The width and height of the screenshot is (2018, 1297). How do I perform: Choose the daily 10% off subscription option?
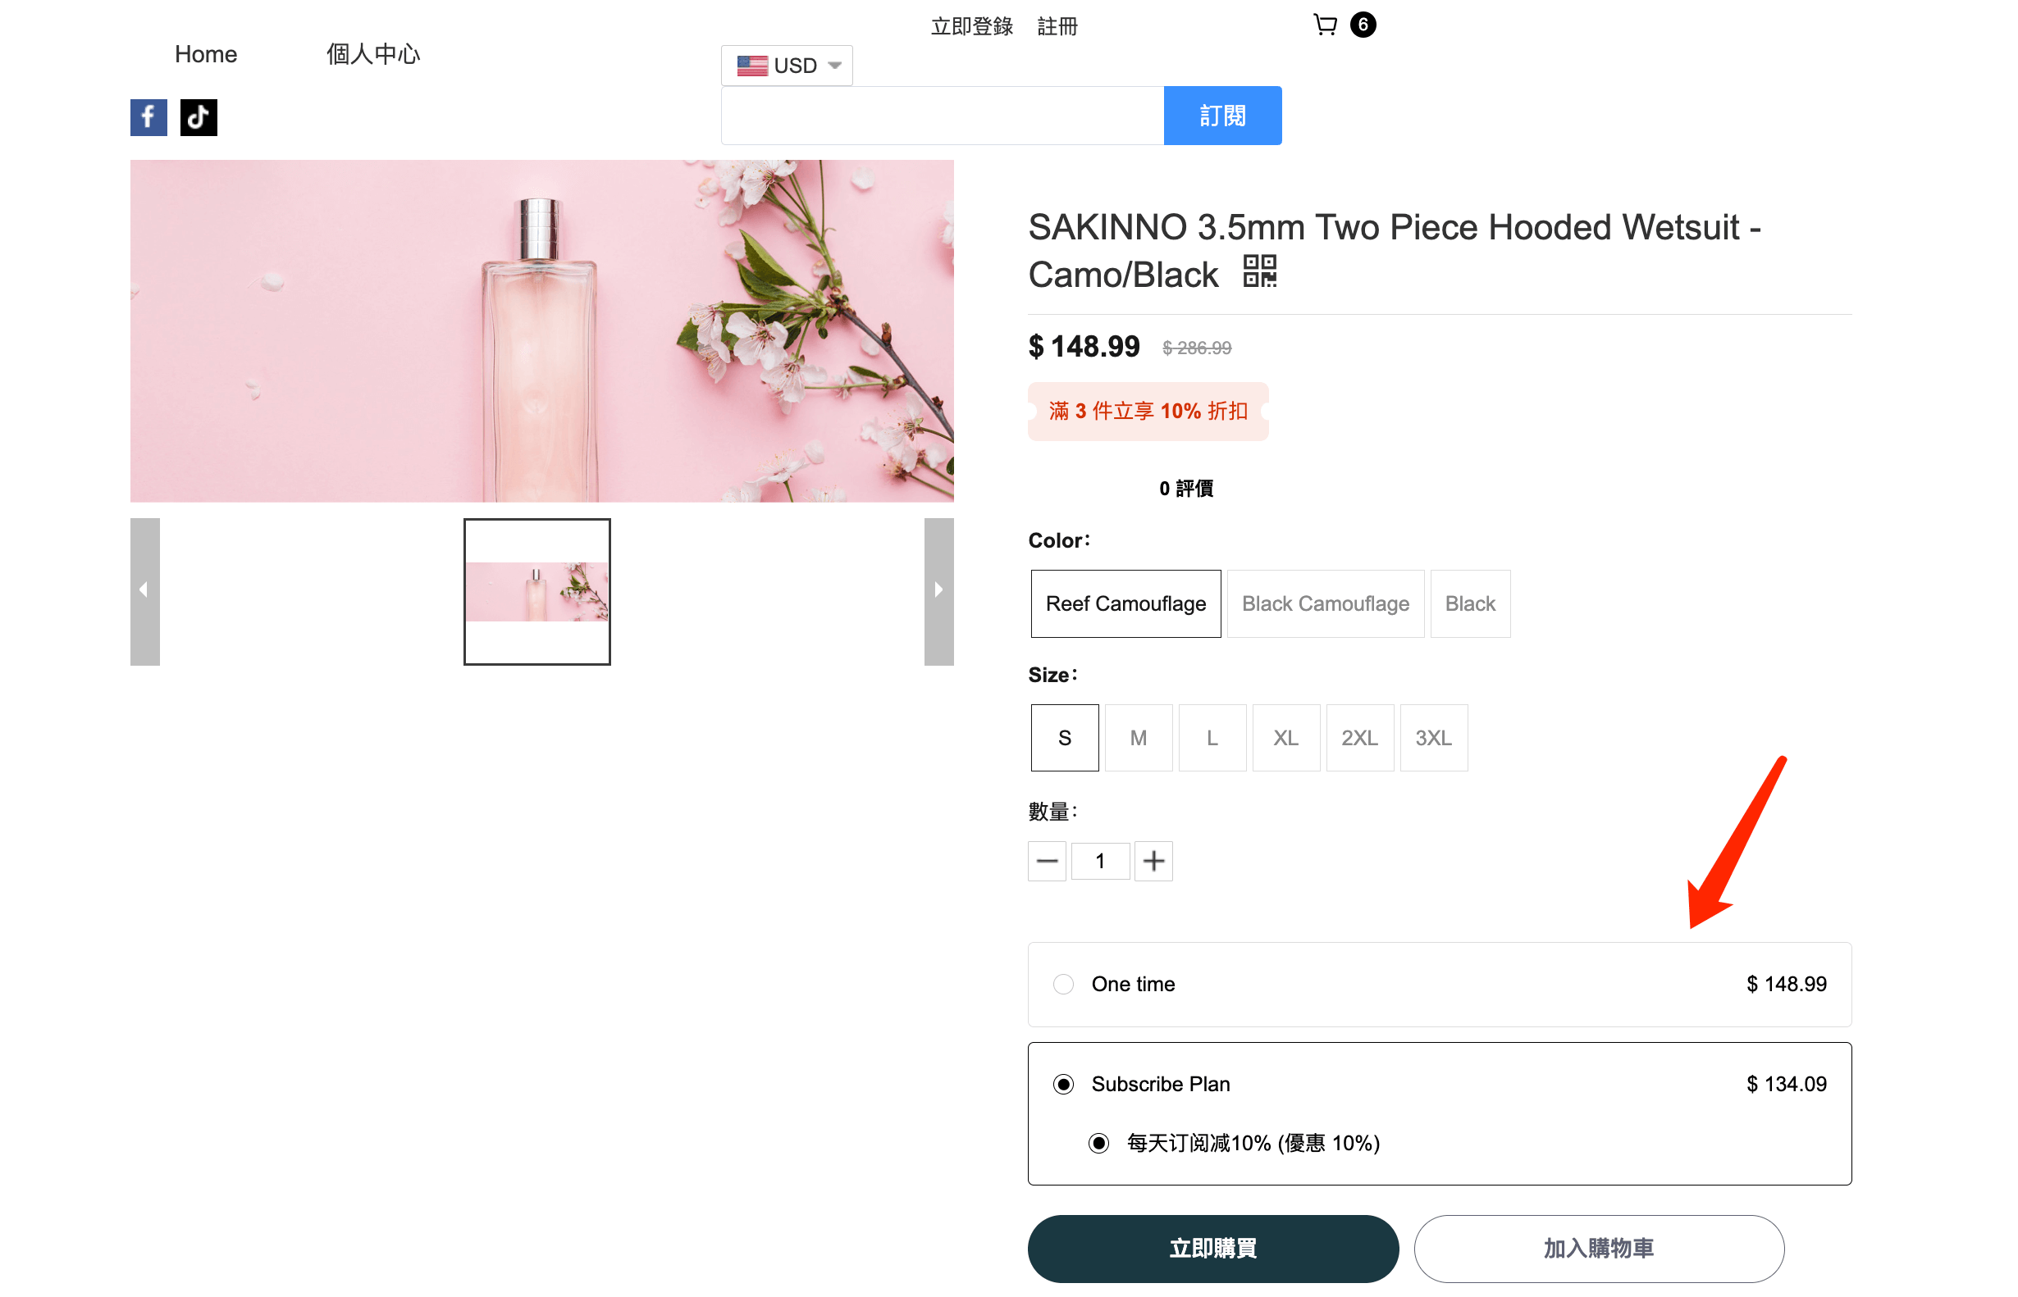pos(1098,1143)
